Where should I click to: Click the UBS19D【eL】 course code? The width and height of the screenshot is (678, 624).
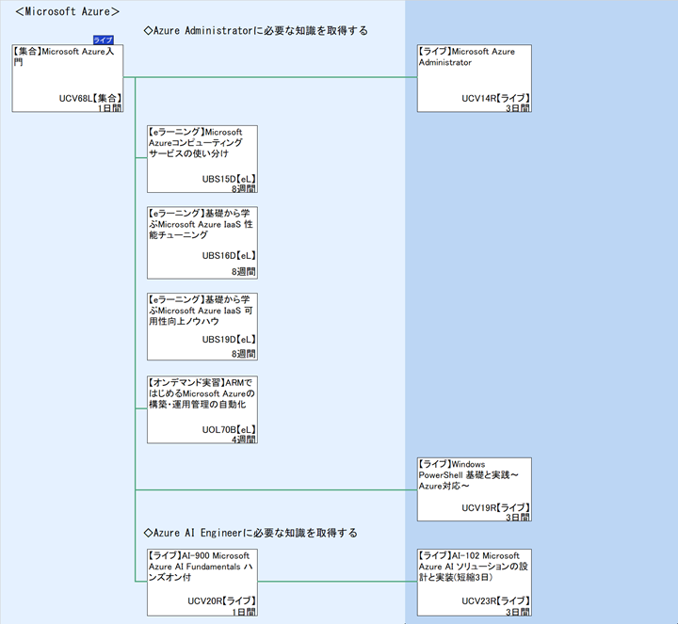pyautogui.click(x=229, y=339)
